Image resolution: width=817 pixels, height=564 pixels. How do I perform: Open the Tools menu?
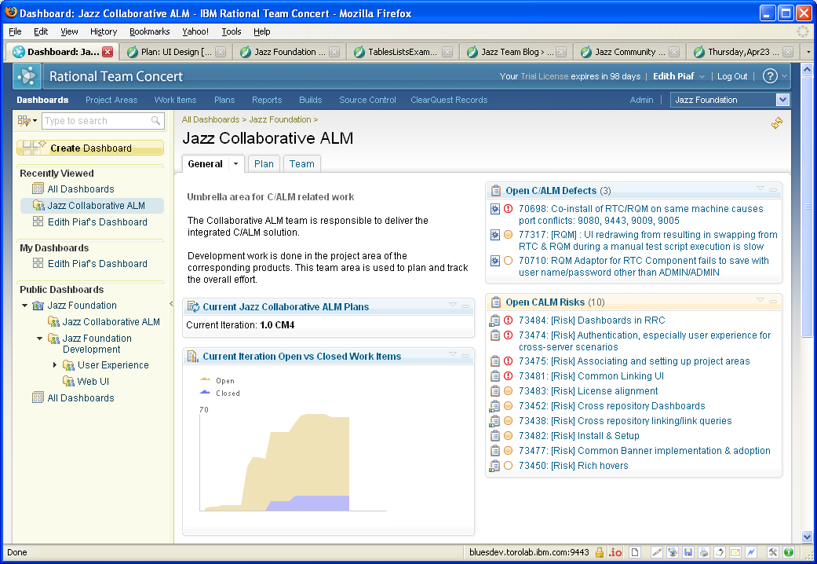232,31
